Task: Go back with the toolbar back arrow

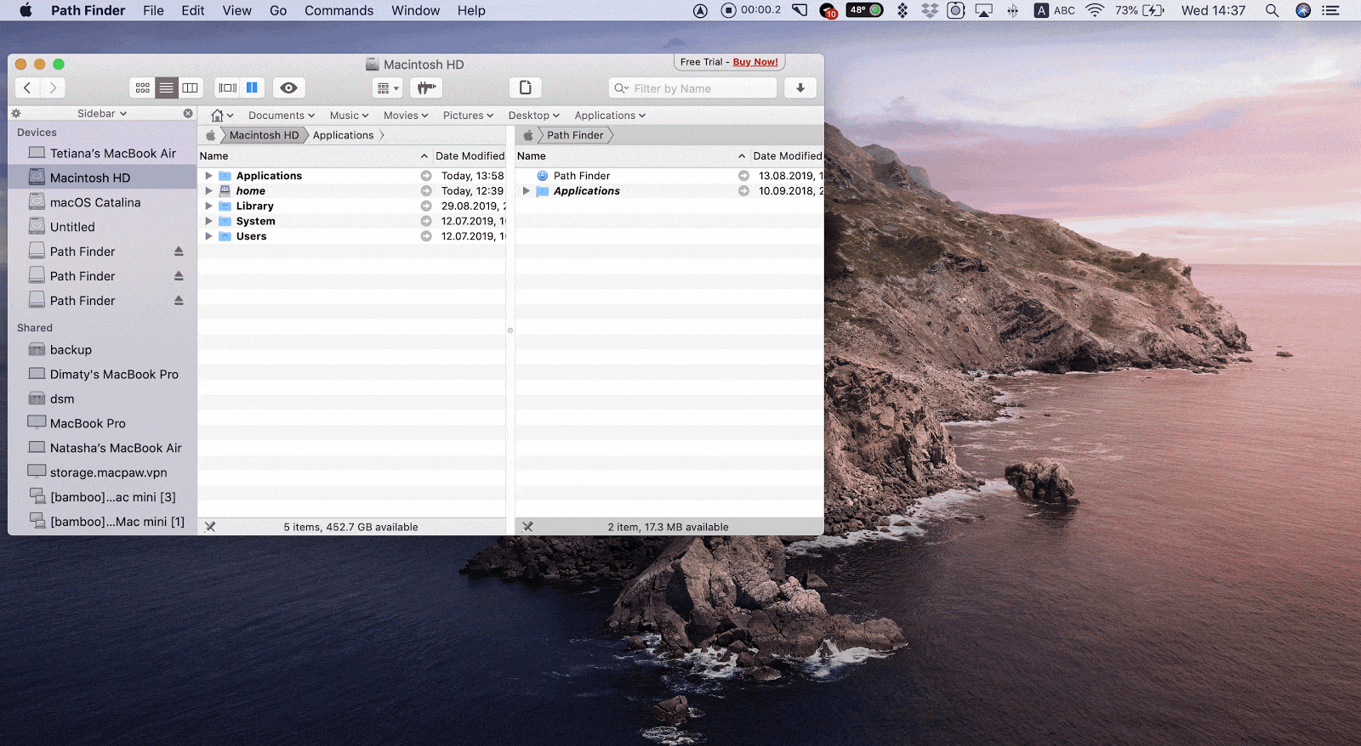Action: tap(27, 88)
